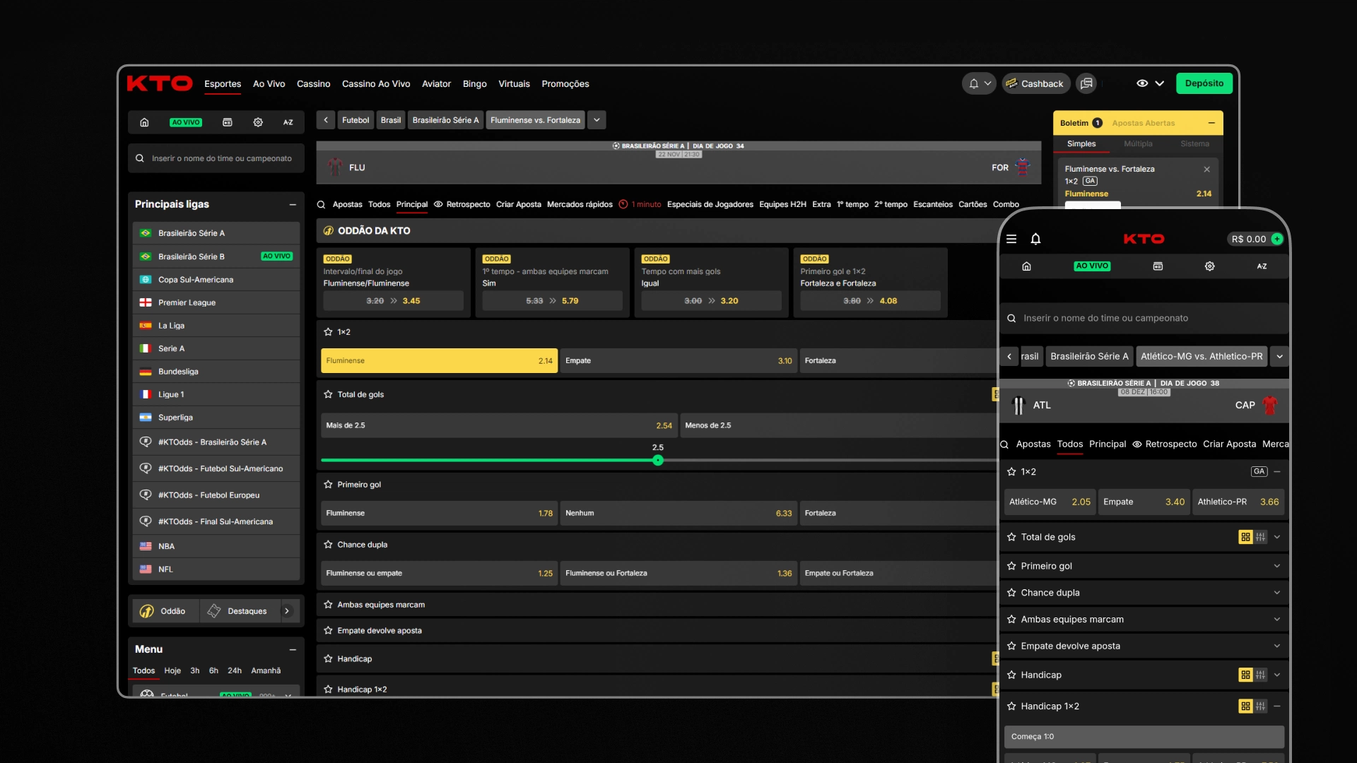Open Retrospecto tab on desktop

pyautogui.click(x=462, y=205)
